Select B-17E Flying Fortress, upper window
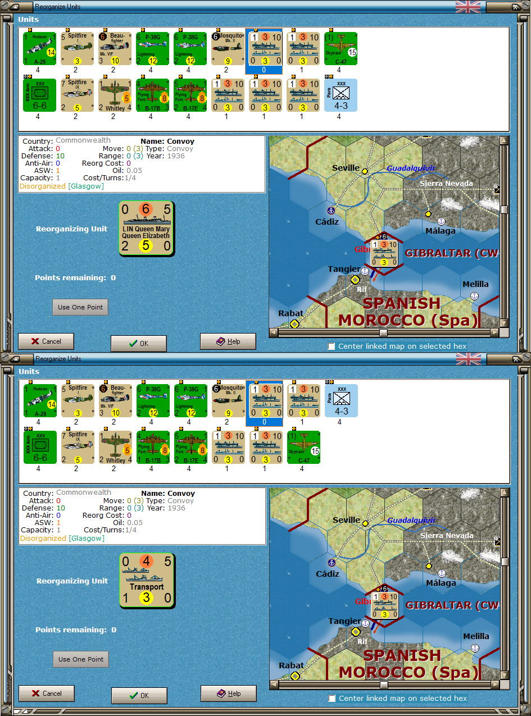 coord(190,95)
